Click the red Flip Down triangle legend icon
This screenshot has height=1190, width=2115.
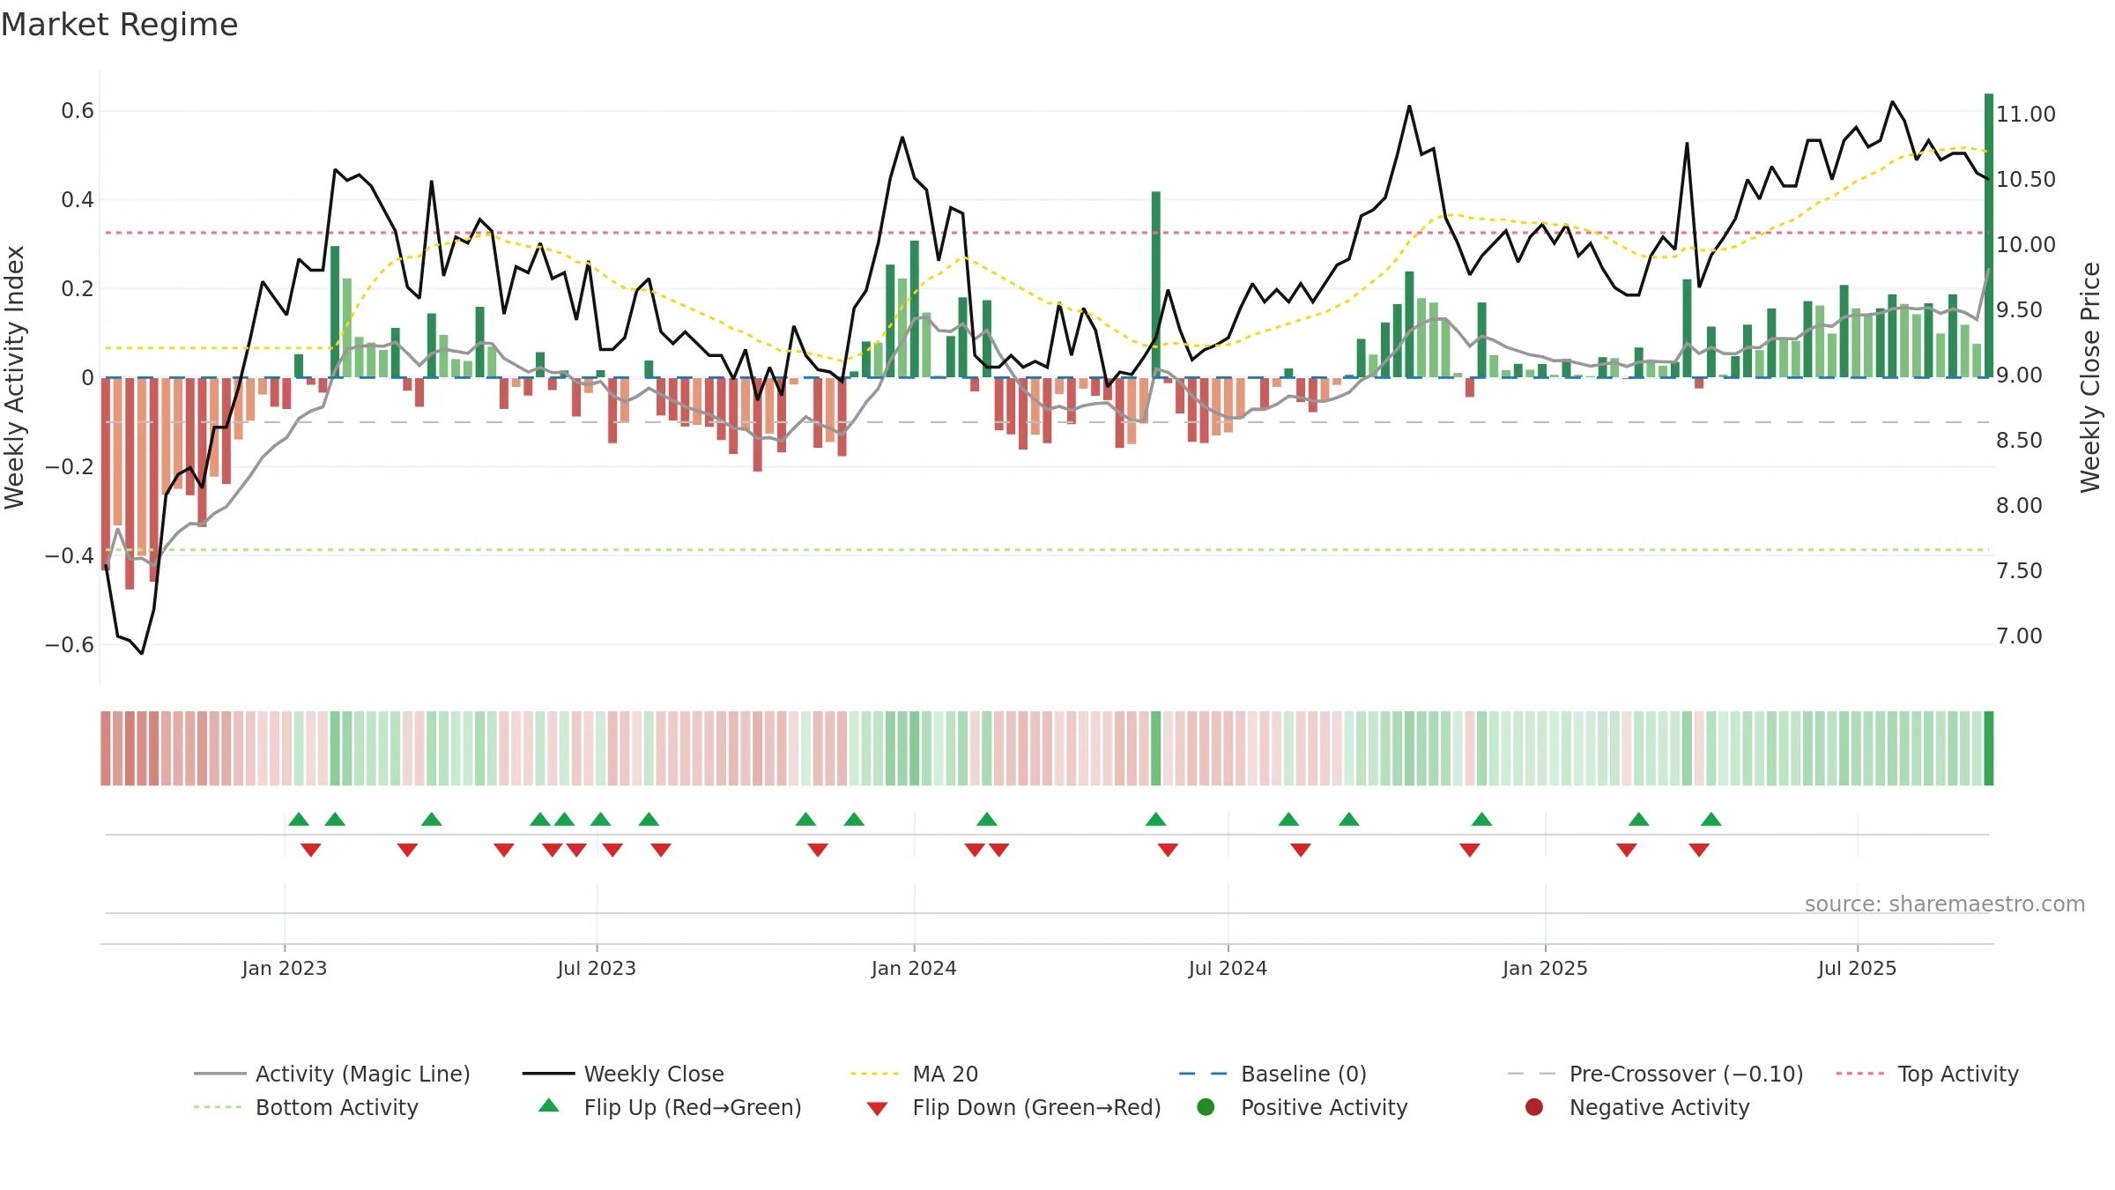(877, 1109)
